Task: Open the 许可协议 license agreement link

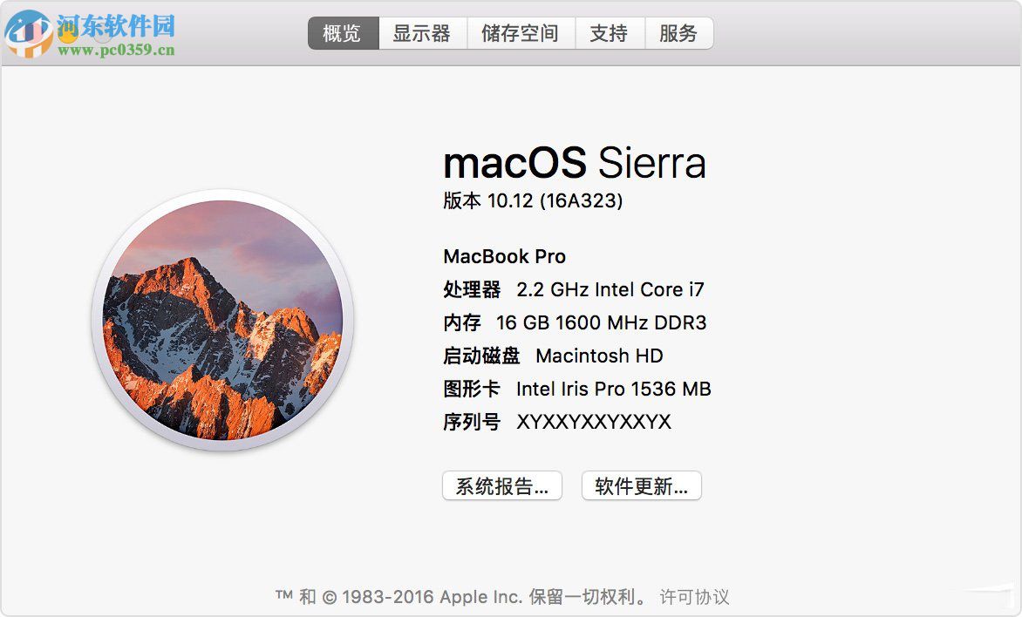Action: point(692,597)
